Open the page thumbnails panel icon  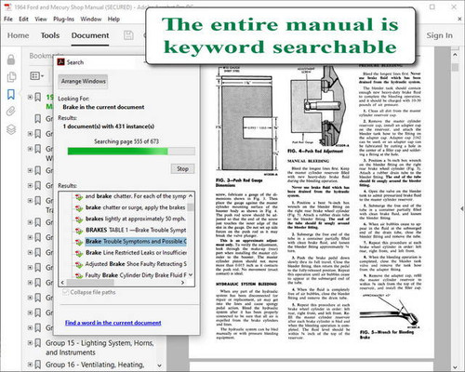11,77
